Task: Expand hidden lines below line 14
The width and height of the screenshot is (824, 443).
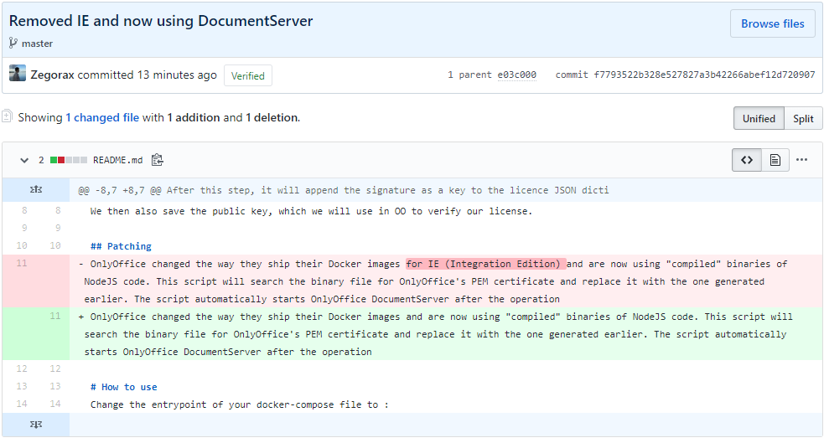Action: 36,424
